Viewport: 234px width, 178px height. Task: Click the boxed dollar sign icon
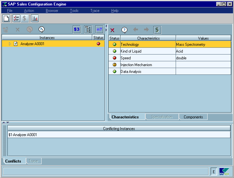(157, 30)
